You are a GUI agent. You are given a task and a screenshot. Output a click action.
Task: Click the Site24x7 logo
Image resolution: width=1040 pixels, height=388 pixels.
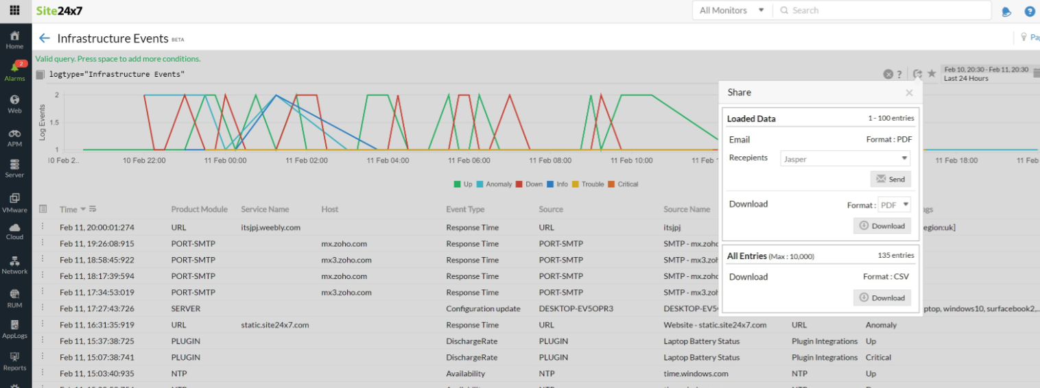point(60,11)
